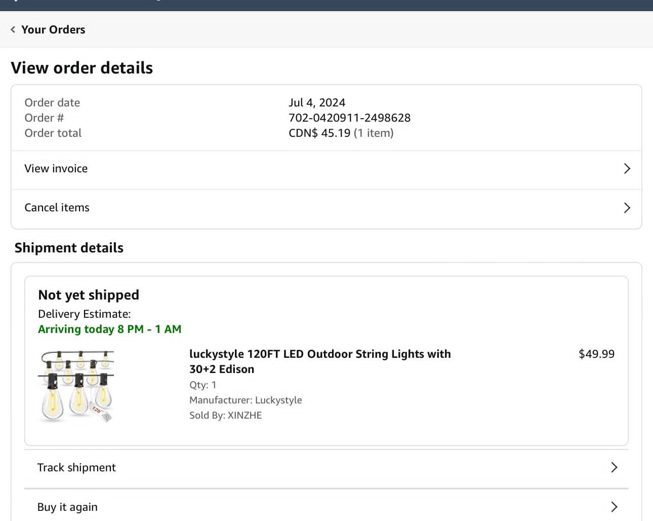
Task: Click the Sold By: XINZHE seller text
Action: coord(225,415)
